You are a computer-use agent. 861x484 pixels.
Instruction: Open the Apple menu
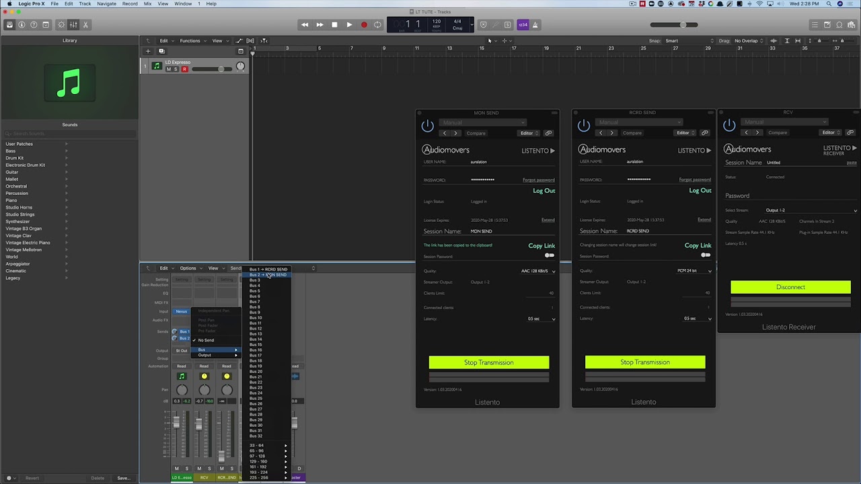click(9, 3)
